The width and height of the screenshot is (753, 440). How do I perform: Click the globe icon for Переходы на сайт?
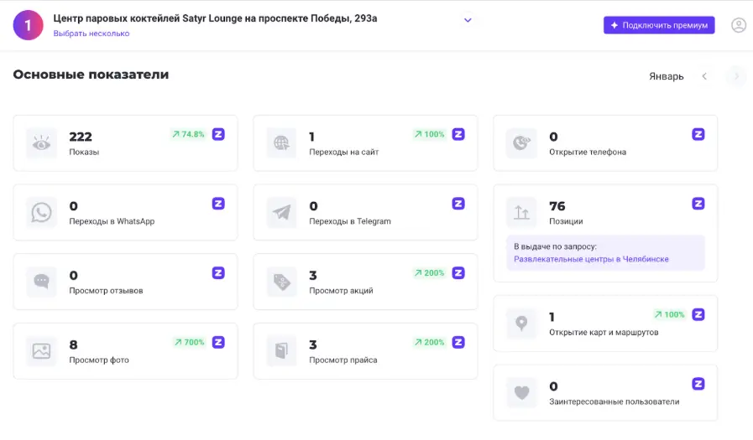tap(281, 143)
